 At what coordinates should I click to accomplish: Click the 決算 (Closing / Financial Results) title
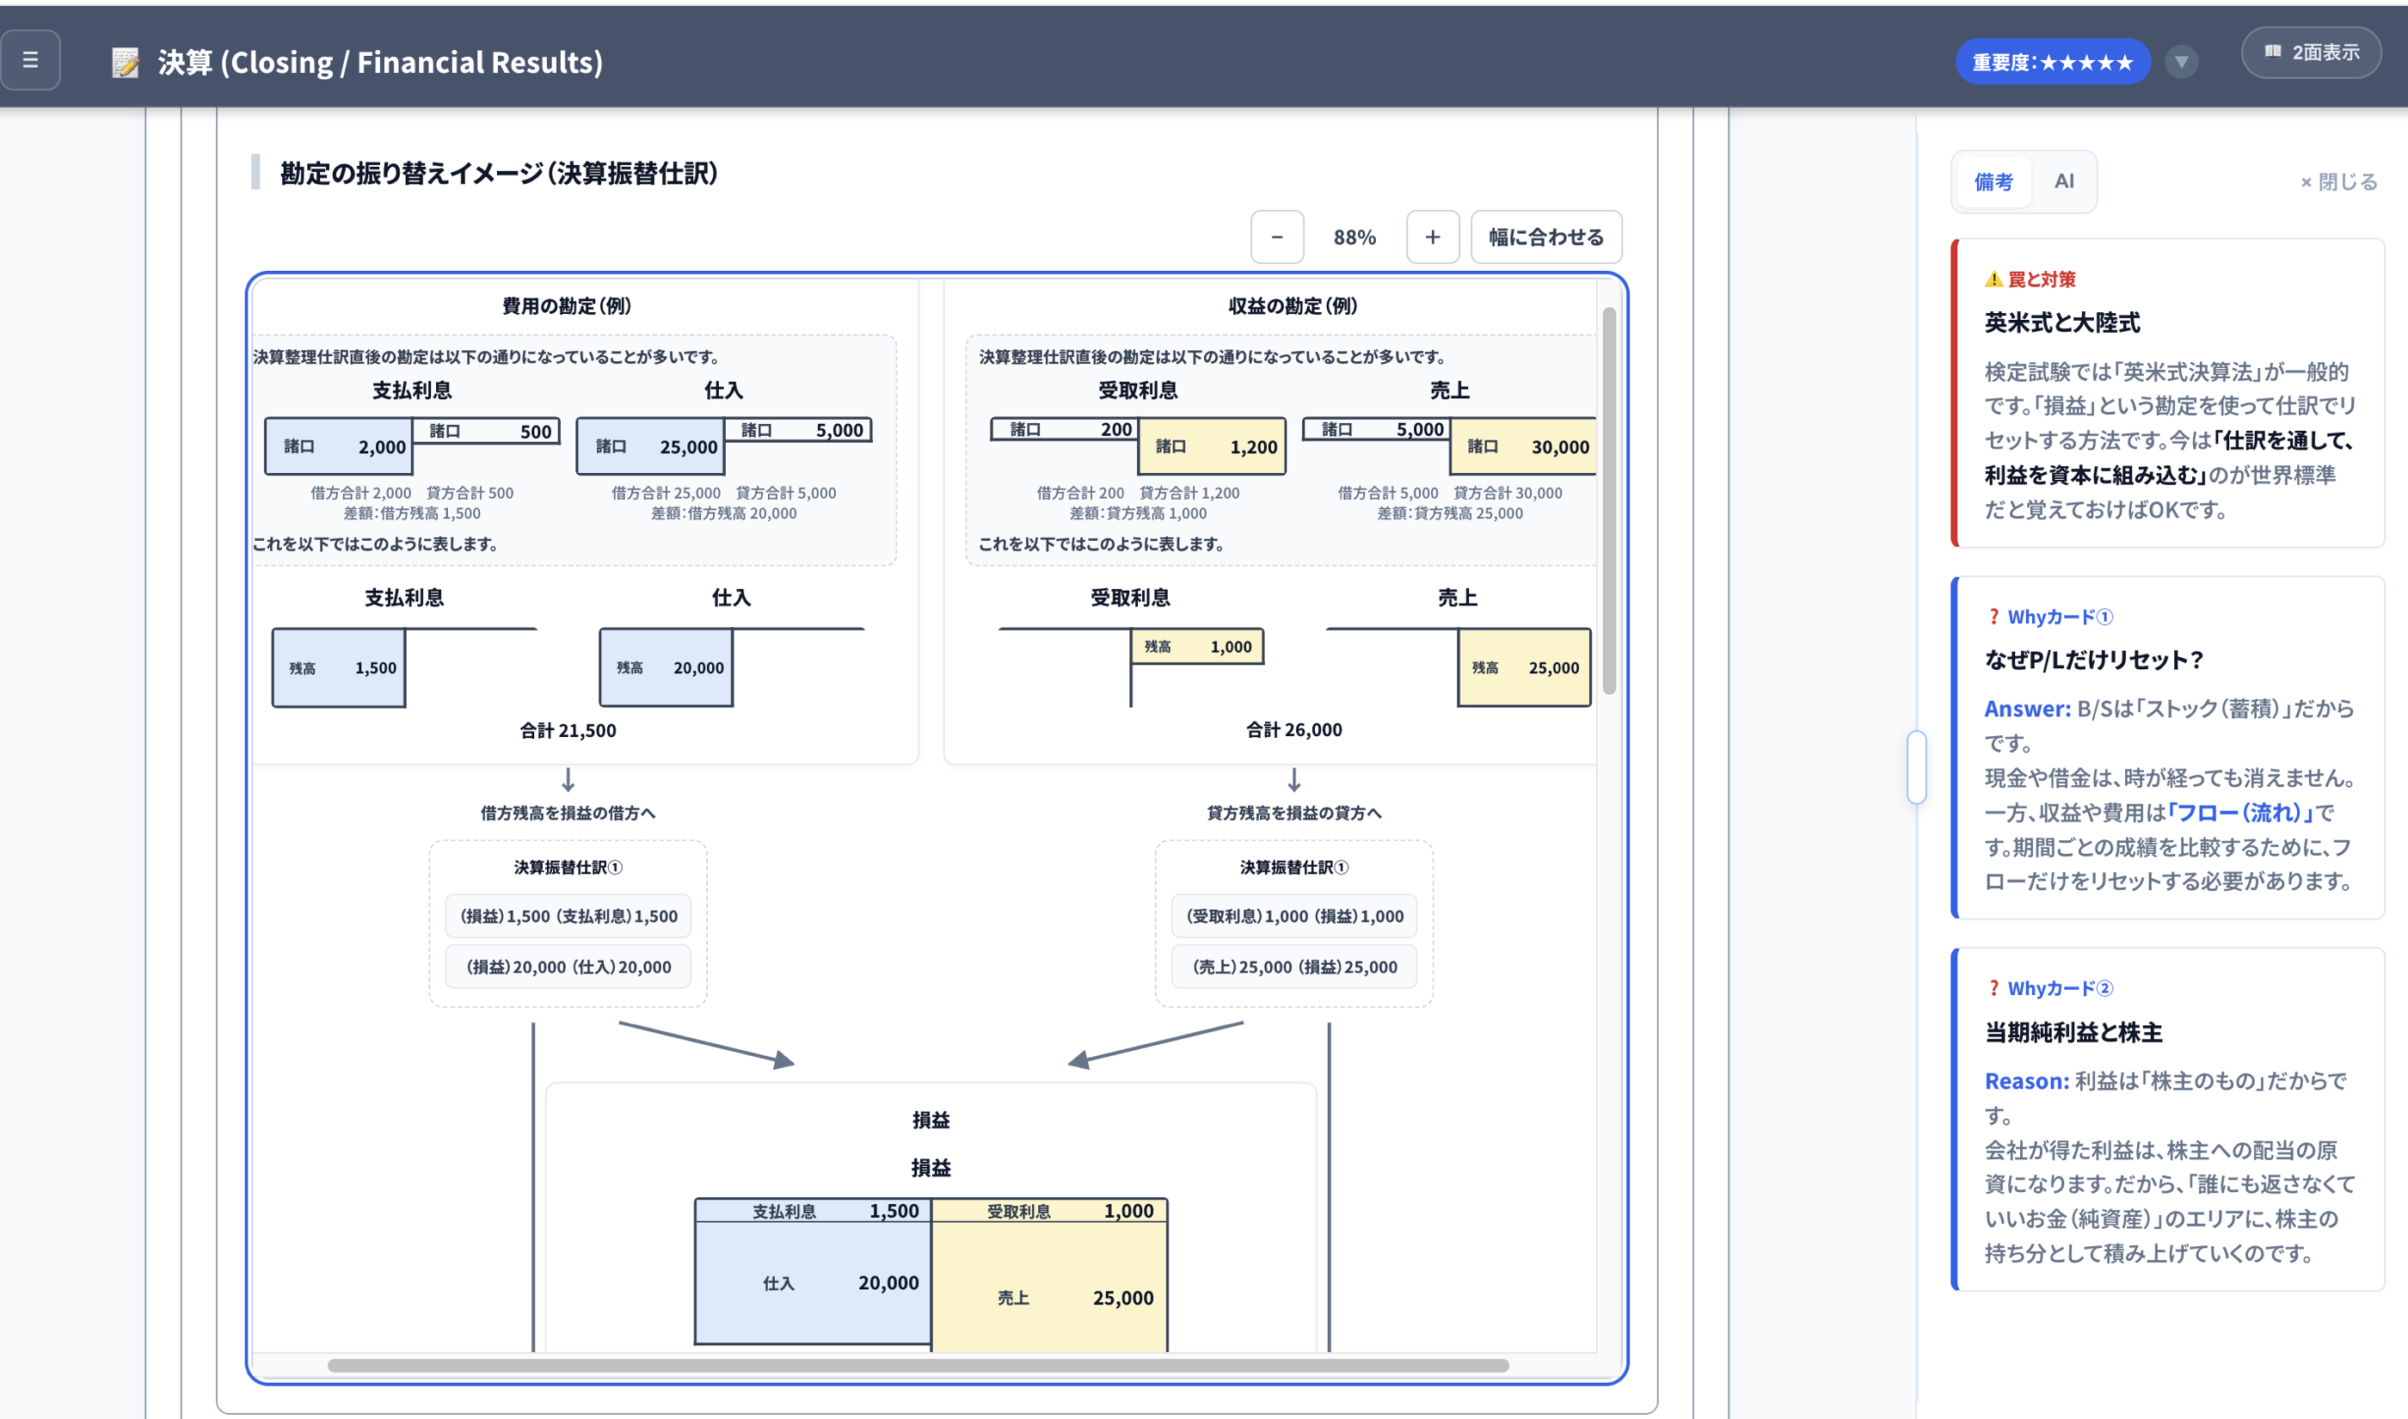click(x=380, y=62)
